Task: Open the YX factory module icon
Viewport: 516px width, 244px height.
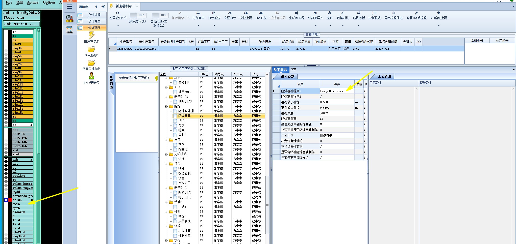Action: (x=69, y=18)
